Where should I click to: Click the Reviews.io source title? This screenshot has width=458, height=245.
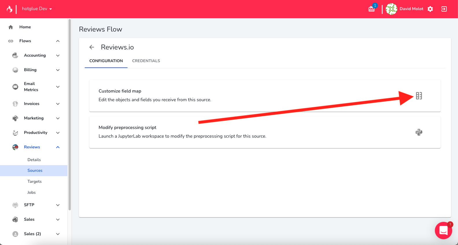pyautogui.click(x=117, y=47)
